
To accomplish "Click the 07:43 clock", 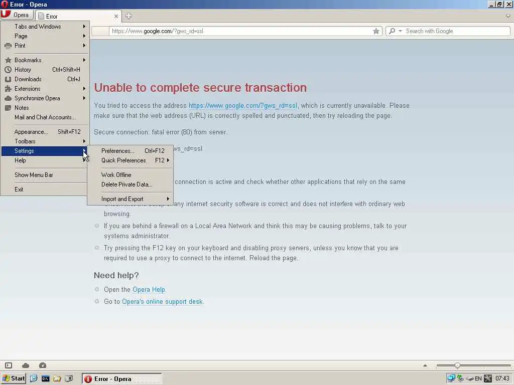I will pos(502,378).
